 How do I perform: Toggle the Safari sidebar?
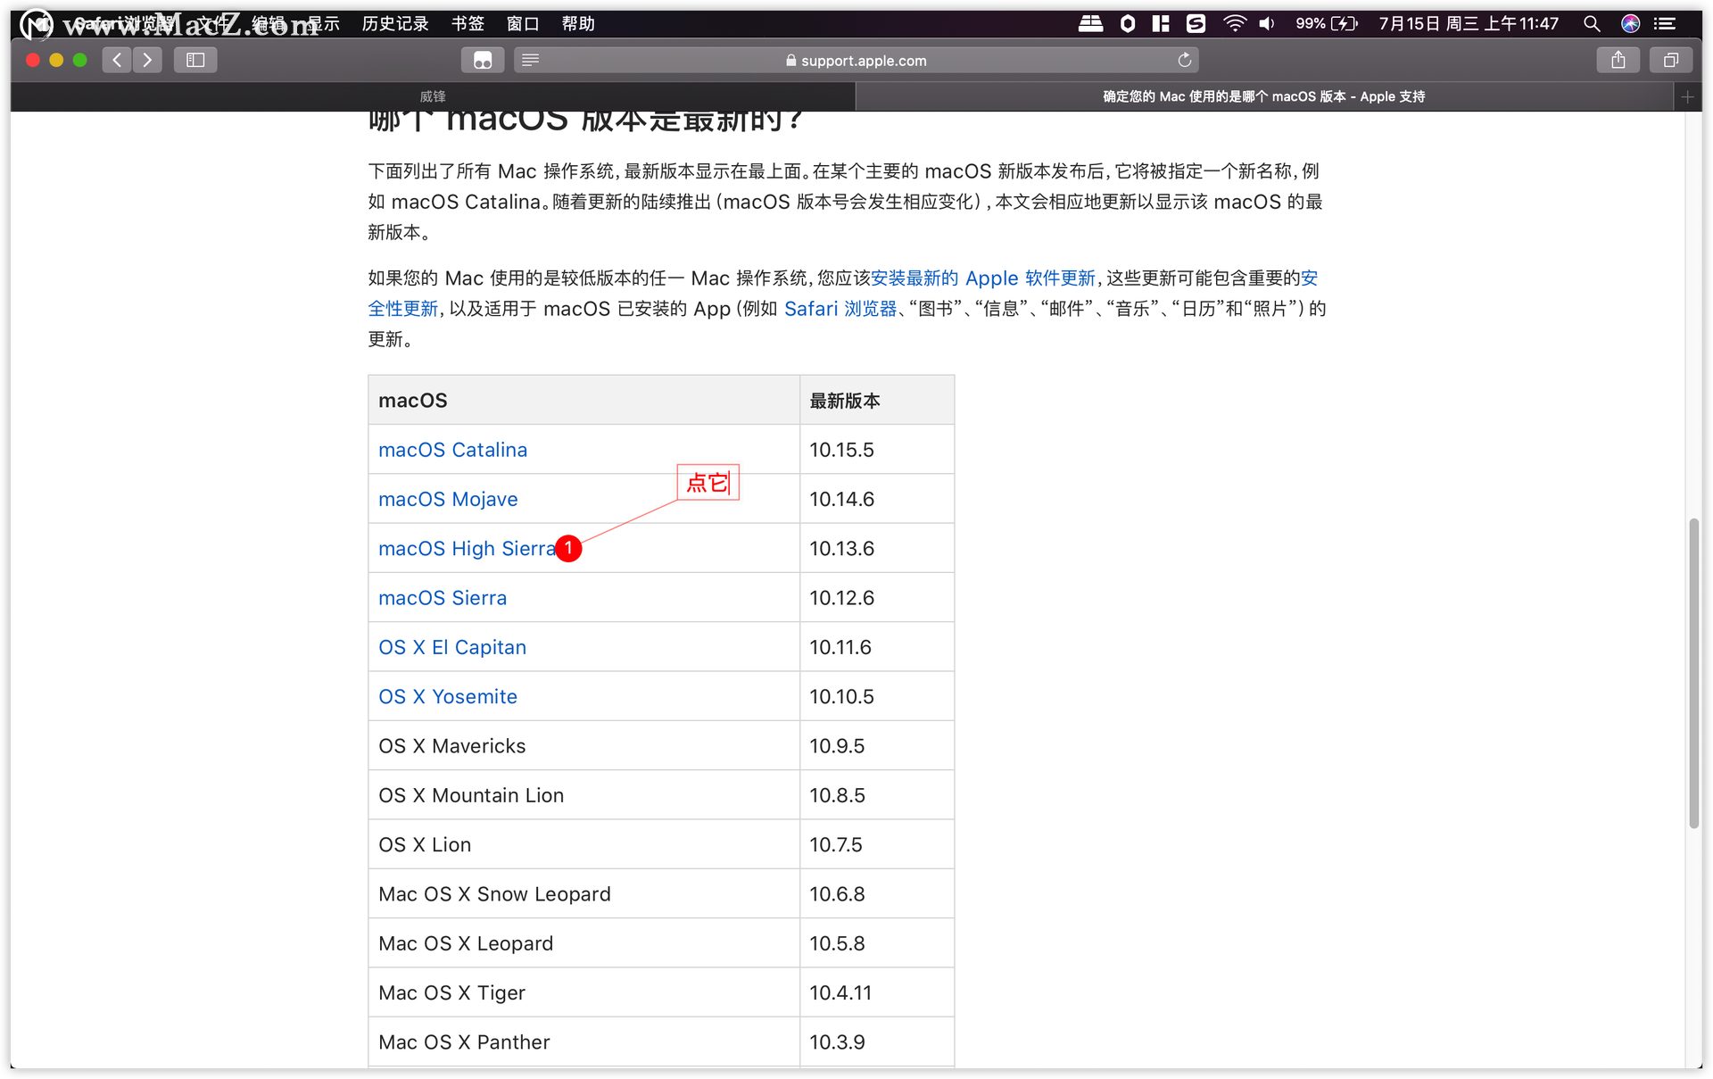coord(195,60)
